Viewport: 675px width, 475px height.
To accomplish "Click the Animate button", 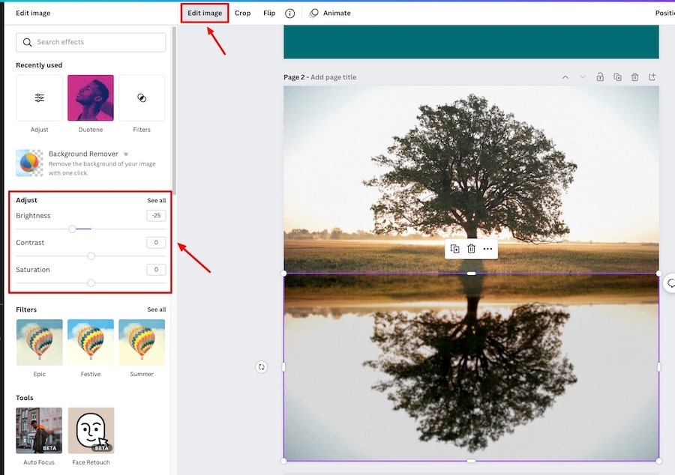I will 330,13.
